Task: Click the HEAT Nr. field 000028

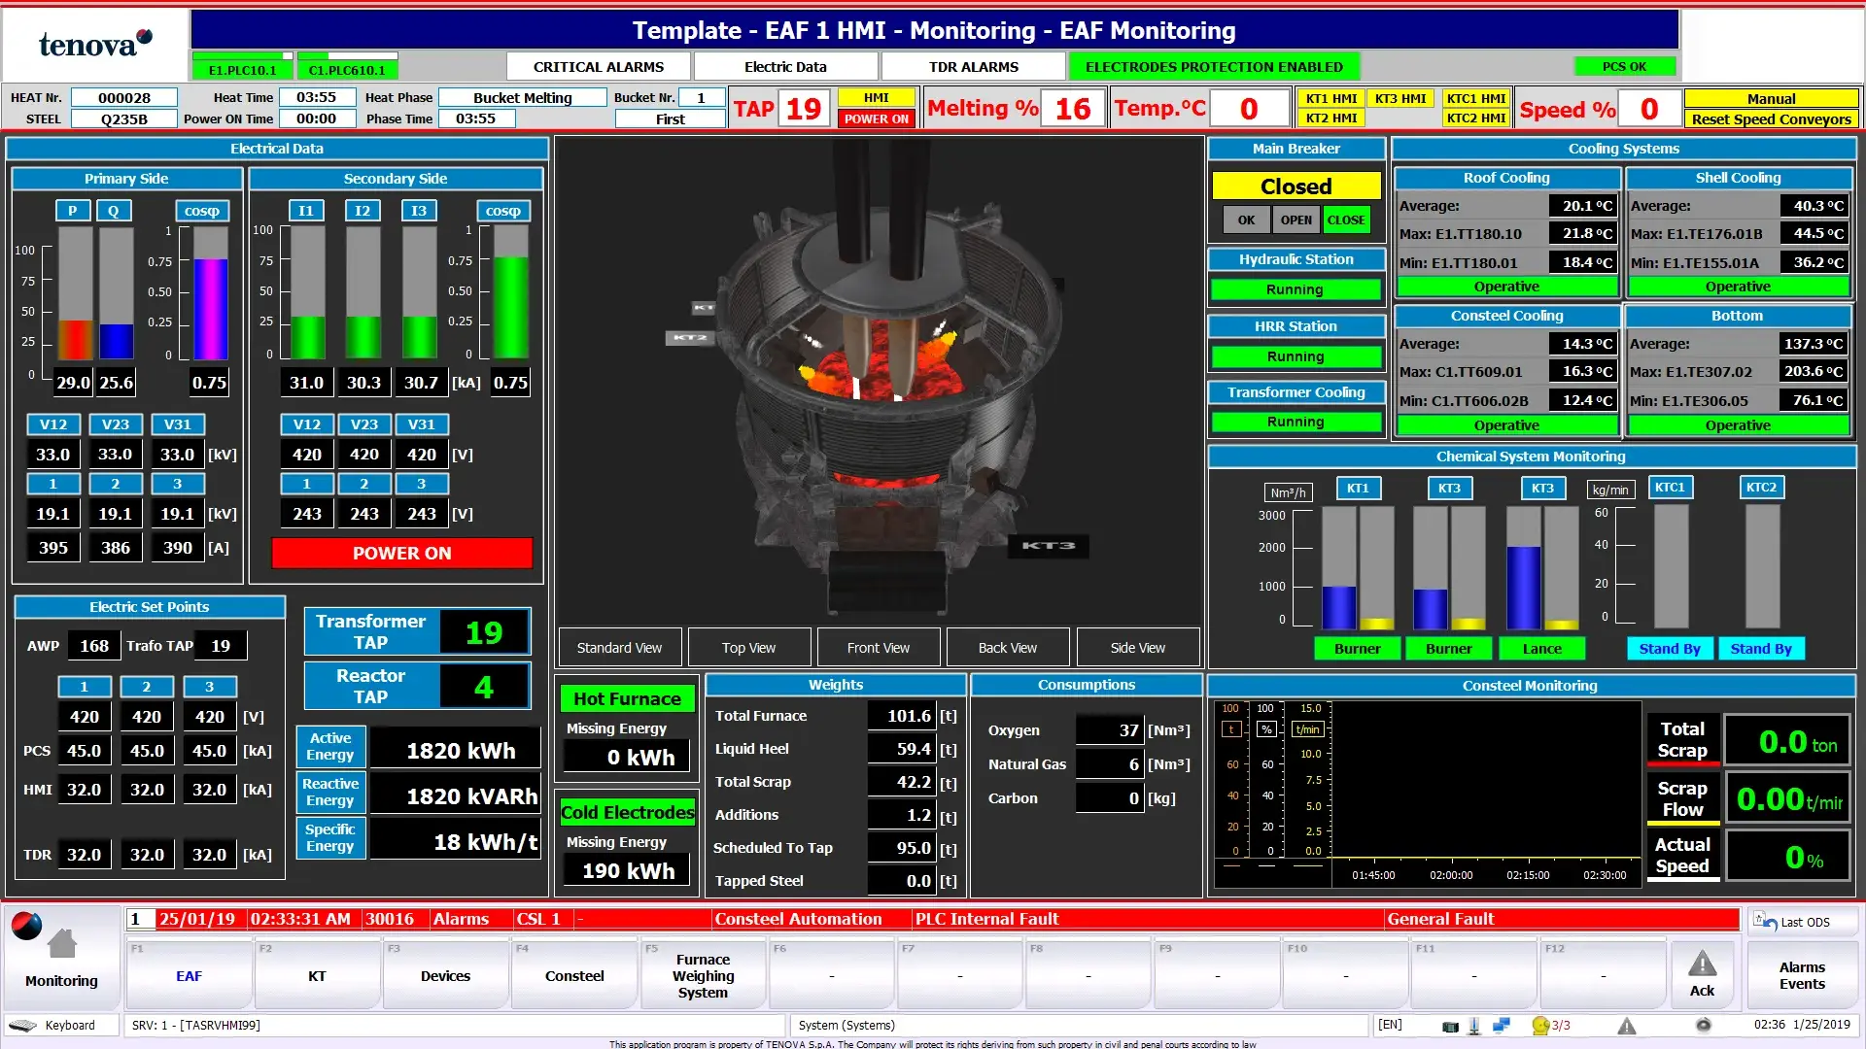Action: click(124, 98)
